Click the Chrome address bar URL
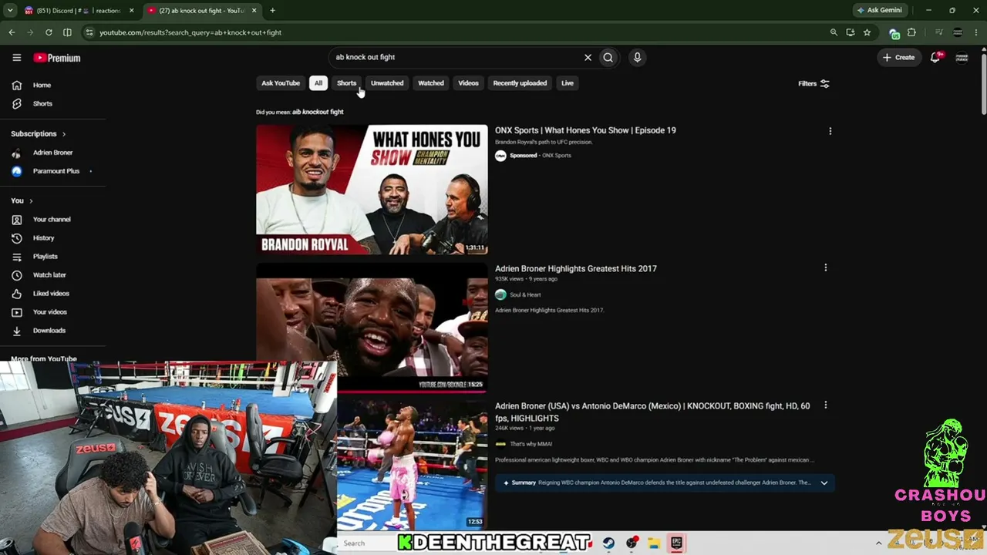The width and height of the screenshot is (987, 555). click(190, 32)
